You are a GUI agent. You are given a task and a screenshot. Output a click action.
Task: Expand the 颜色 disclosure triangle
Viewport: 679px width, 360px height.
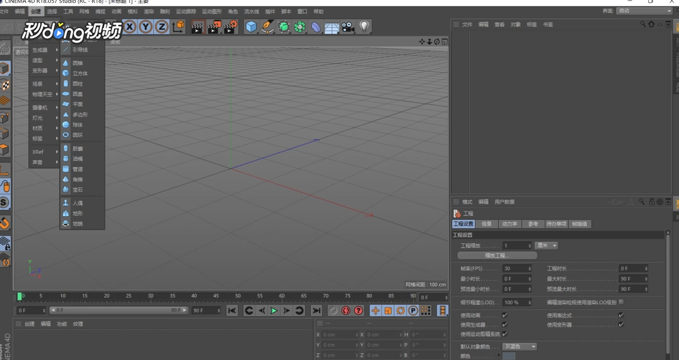(498, 355)
